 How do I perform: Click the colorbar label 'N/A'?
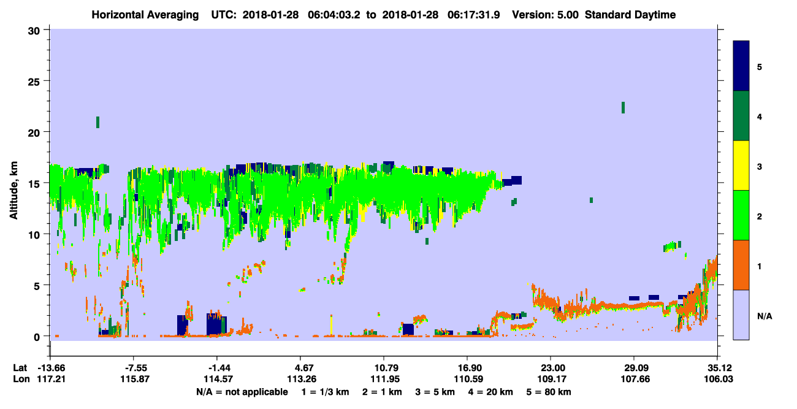click(x=764, y=315)
